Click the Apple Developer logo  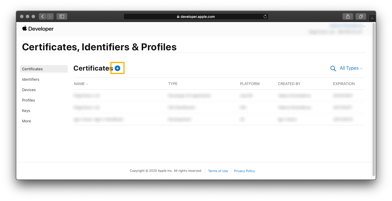point(38,29)
